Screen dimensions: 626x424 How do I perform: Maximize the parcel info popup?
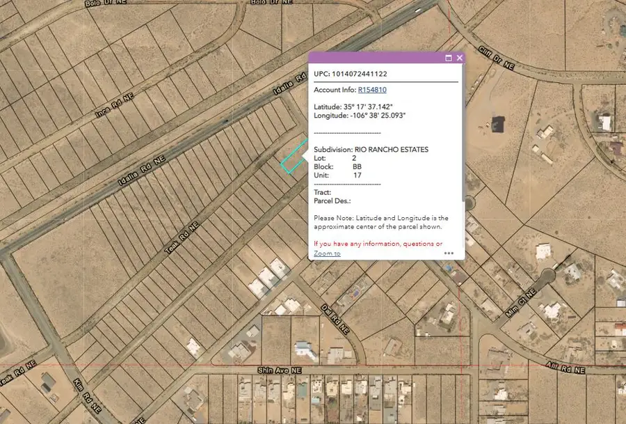(x=449, y=58)
